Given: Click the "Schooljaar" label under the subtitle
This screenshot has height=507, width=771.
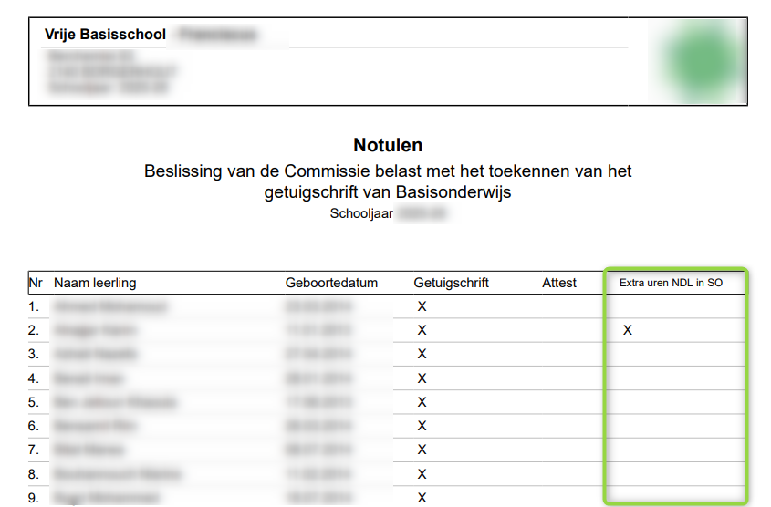Looking at the screenshot, I should coord(359,213).
